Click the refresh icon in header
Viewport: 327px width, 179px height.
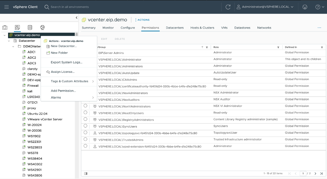228,7
